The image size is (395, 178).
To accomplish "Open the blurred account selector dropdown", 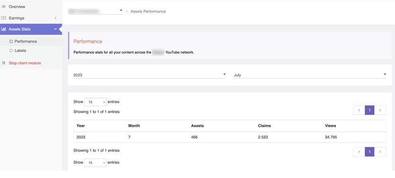I will point(96,11).
